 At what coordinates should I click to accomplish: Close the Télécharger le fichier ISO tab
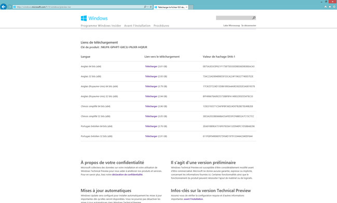(x=187, y=7)
